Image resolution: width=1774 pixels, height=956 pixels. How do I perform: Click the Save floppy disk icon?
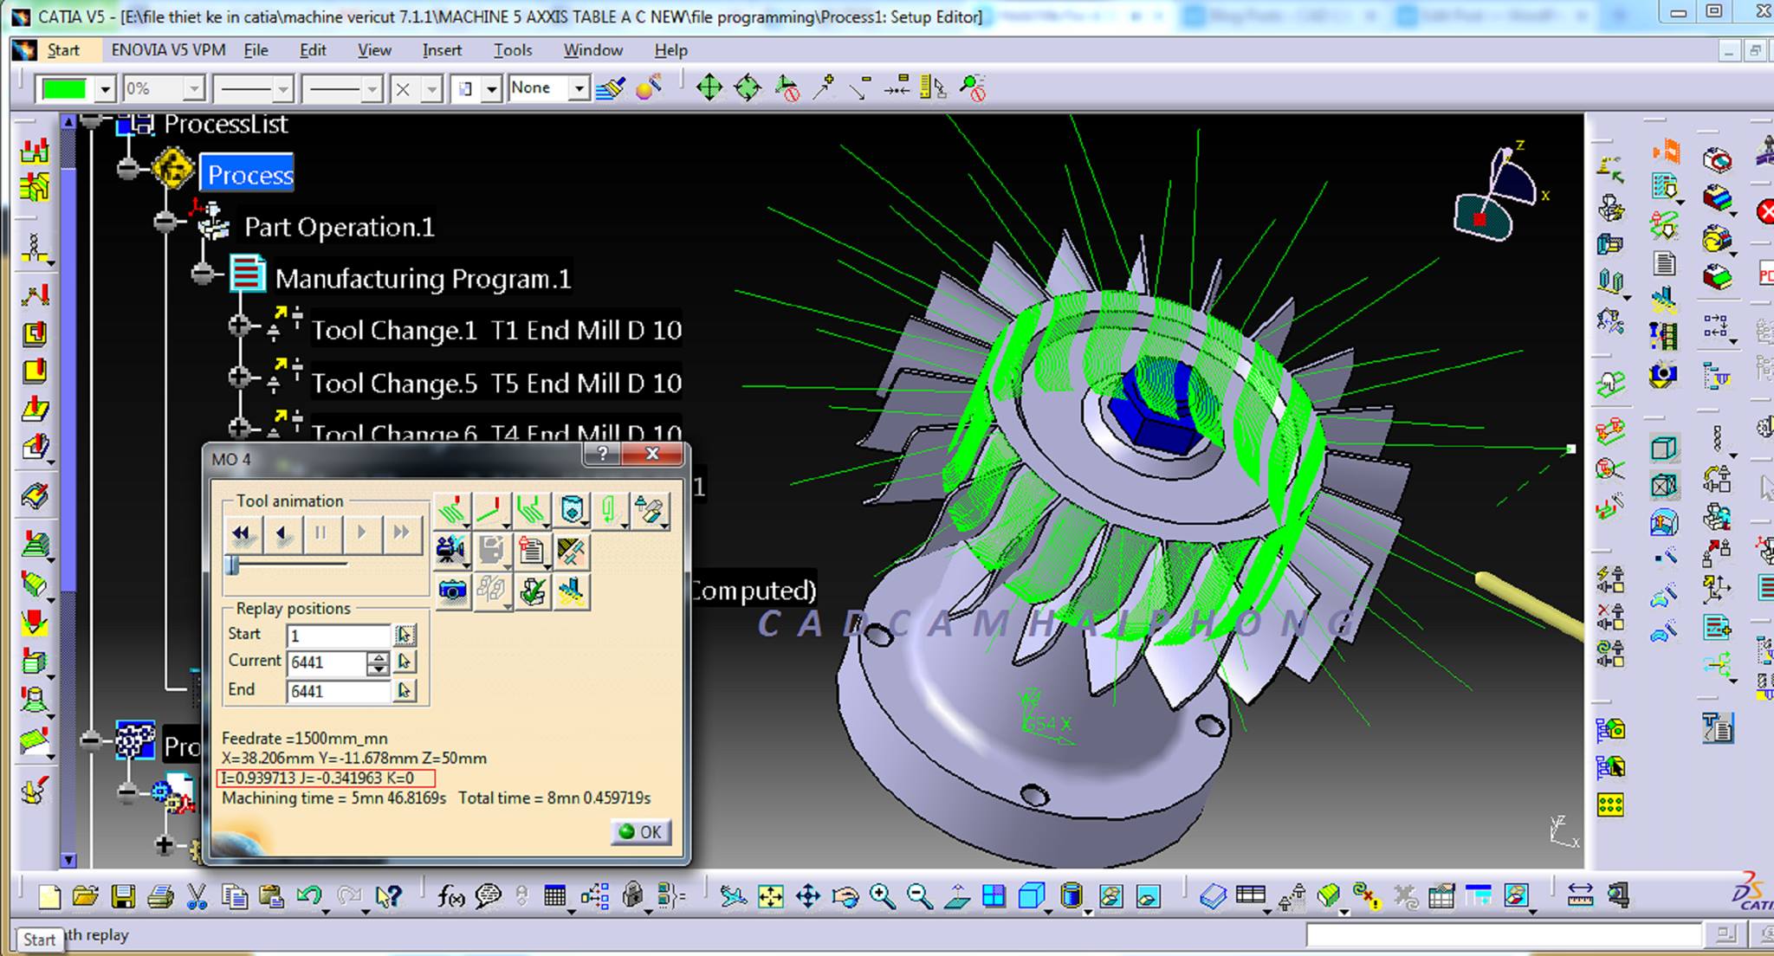[123, 897]
